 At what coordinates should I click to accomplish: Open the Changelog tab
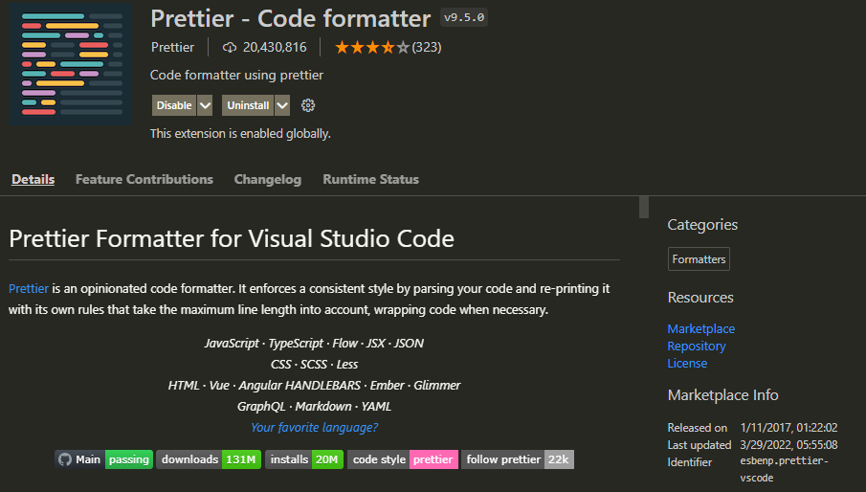pos(268,179)
